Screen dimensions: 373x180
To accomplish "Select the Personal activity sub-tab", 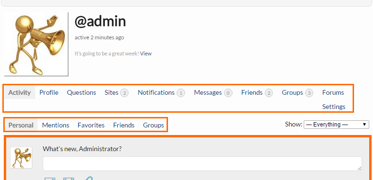I will coord(21,125).
